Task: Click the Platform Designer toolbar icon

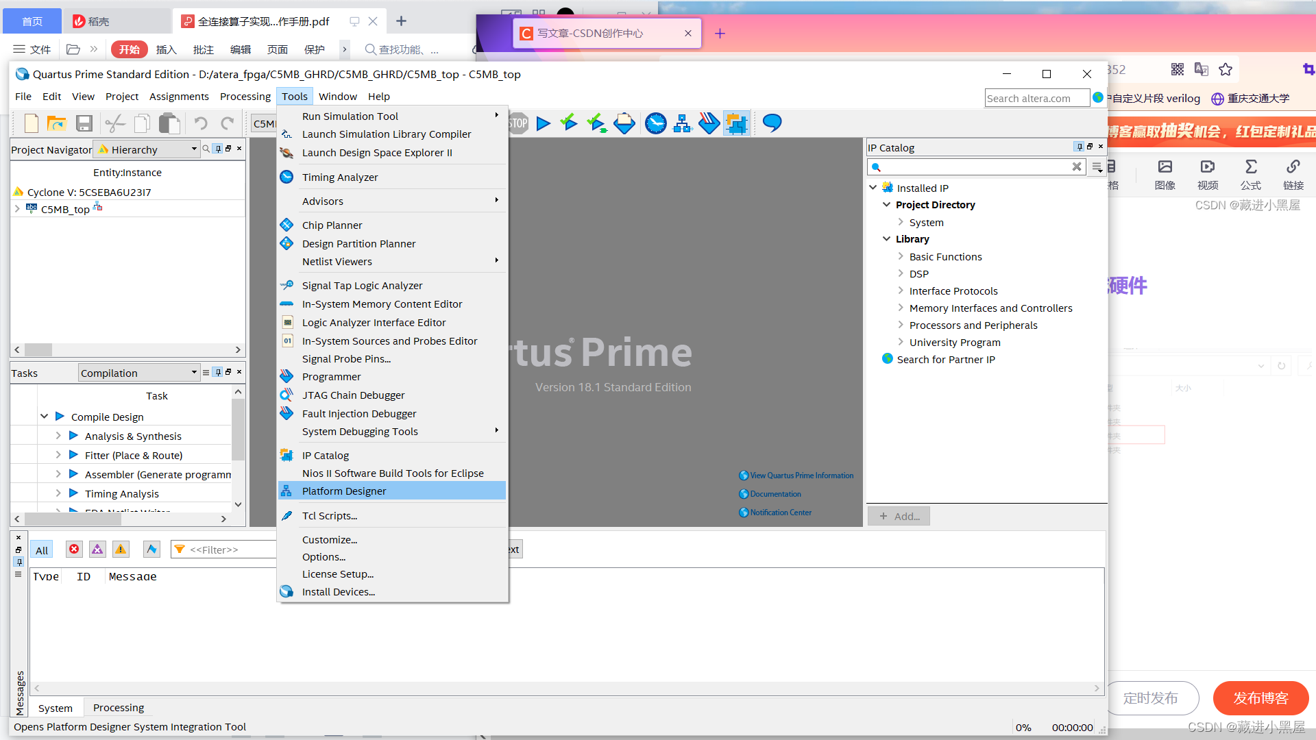Action: click(x=682, y=124)
